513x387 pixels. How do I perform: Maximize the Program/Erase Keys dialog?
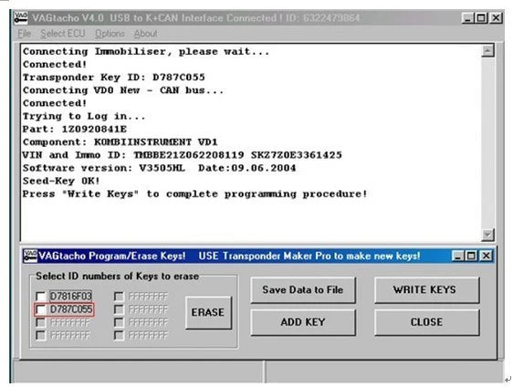(x=471, y=256)
